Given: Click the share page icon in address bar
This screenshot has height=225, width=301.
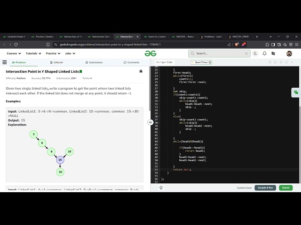Looking at the screenshot, I should (x=229, y=45).
